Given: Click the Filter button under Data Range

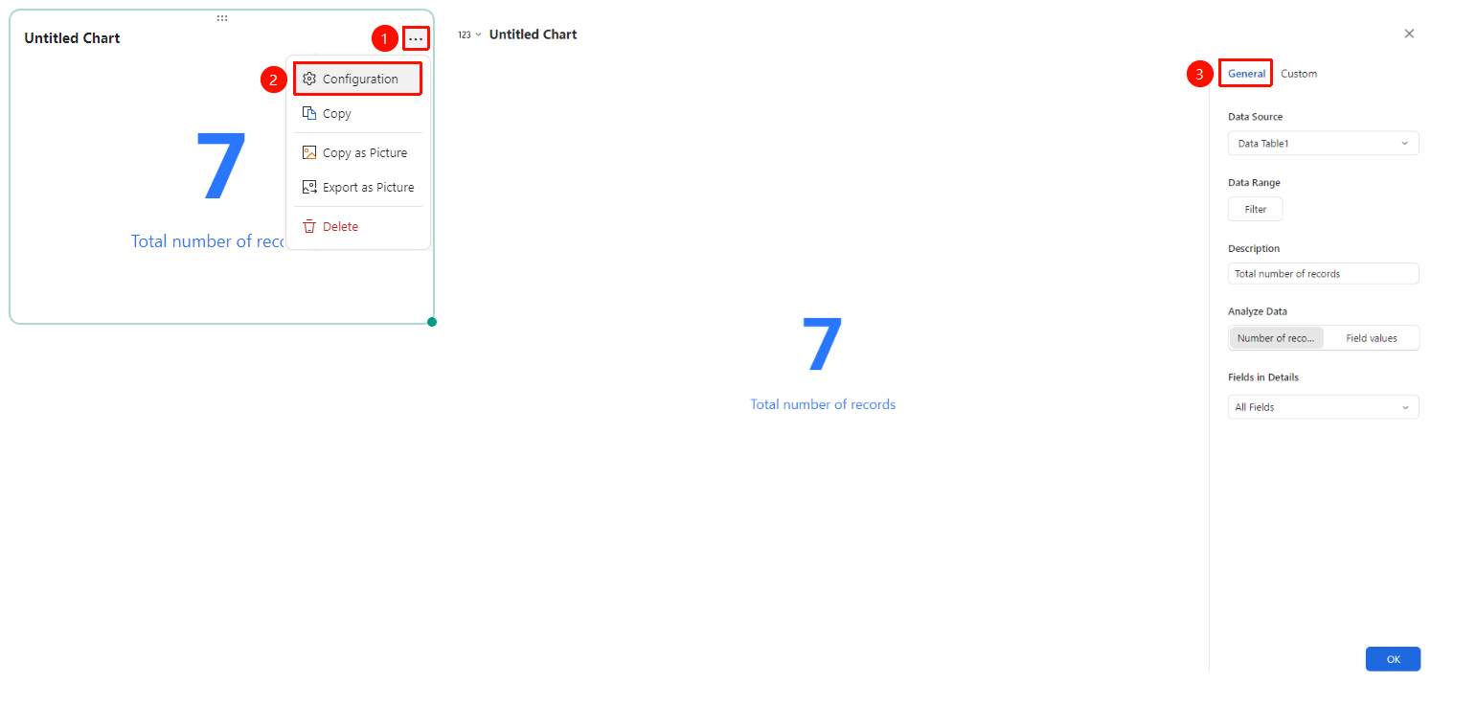Looking at the screenshot, I should [x=1255, y=209].
